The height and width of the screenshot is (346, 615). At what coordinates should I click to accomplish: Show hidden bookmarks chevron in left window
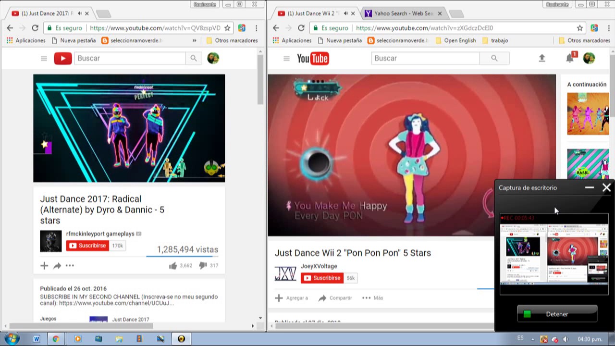tap(194, 40)
